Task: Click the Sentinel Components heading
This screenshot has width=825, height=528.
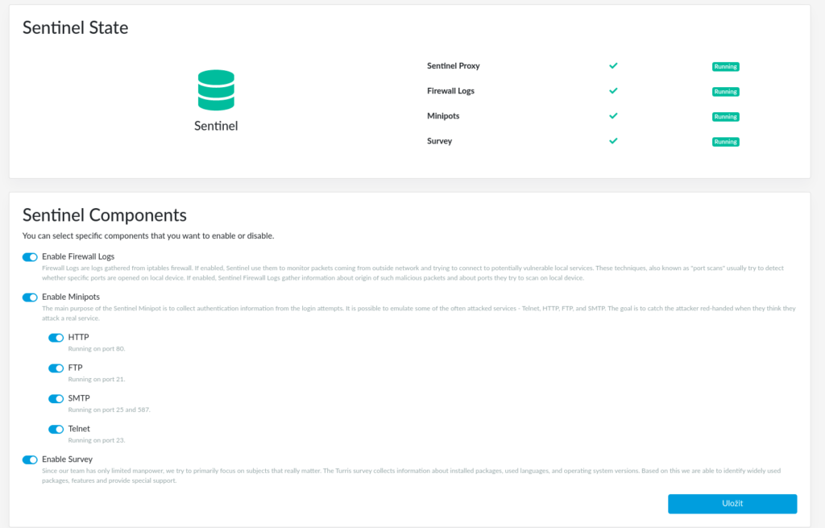Action: coord(105,215)
